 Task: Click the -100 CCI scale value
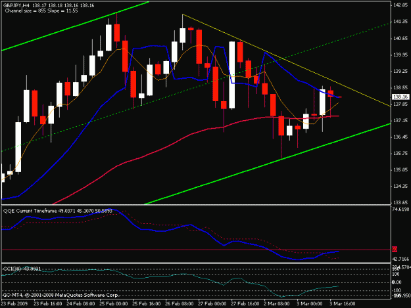395,290
